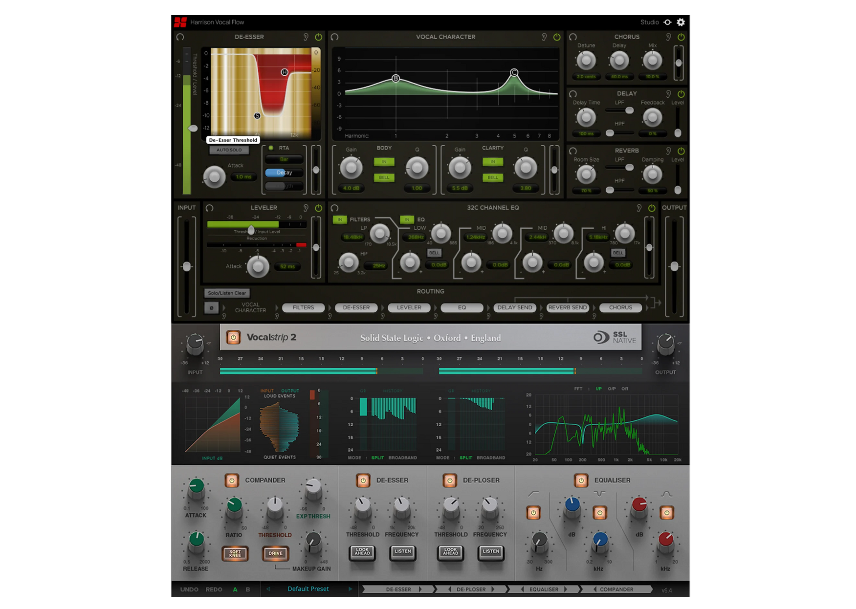Enable DRIVE on the Compander
This screenshot has width=856, height=609.
point(275,553)
